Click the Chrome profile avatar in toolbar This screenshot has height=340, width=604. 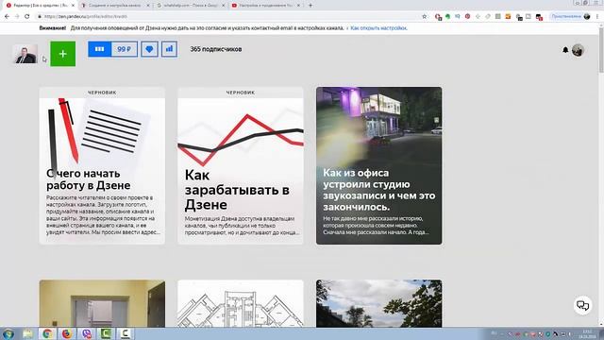[x=587, y=16]
